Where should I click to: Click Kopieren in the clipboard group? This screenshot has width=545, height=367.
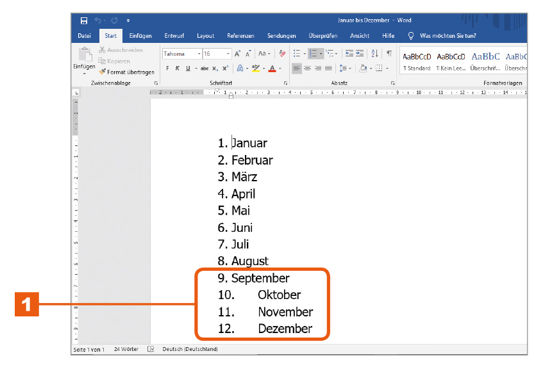(114, 61)
